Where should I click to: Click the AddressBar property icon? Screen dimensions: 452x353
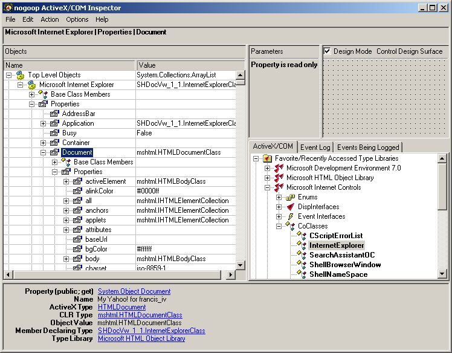(x=54, y=114)
